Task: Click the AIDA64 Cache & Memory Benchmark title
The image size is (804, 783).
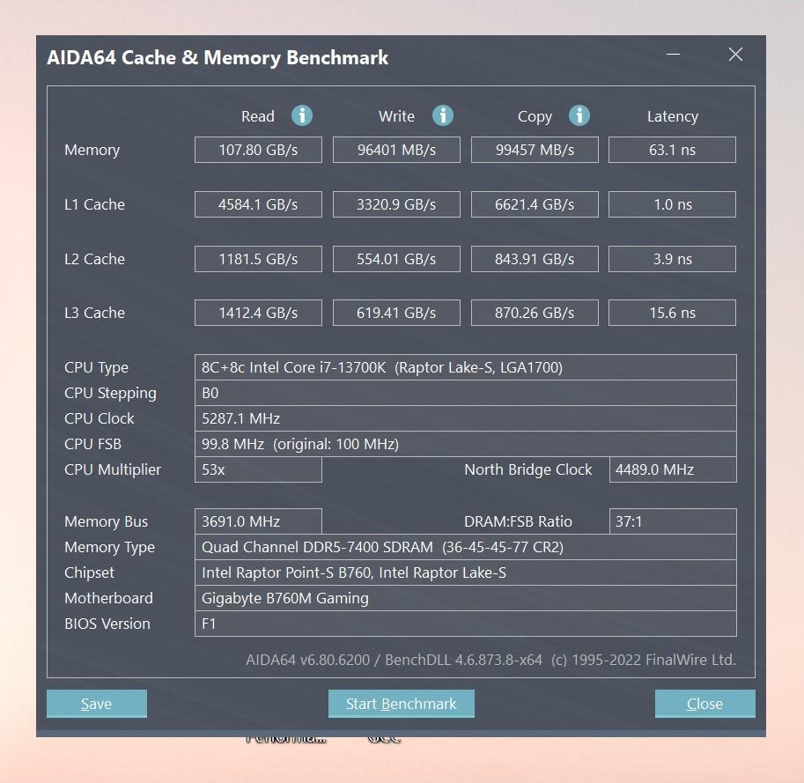Action: point(218,58)
